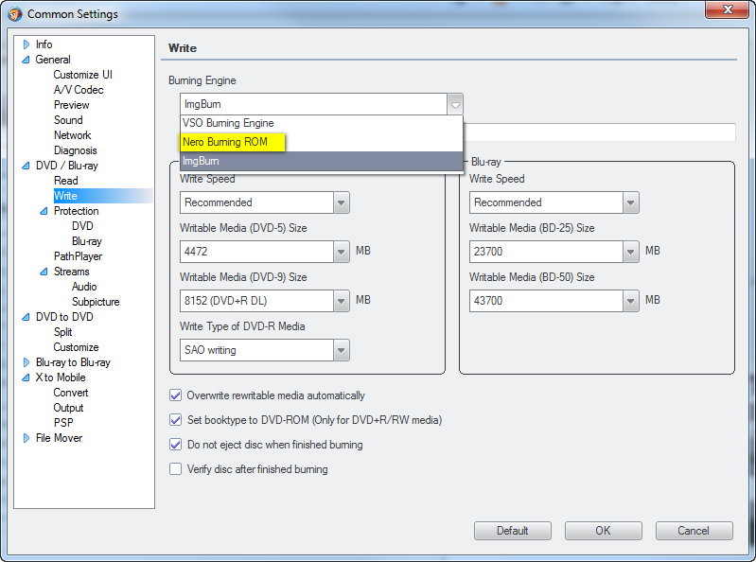Click the File Mover tree label
The image size is (756, 562).
pos(59,438)
